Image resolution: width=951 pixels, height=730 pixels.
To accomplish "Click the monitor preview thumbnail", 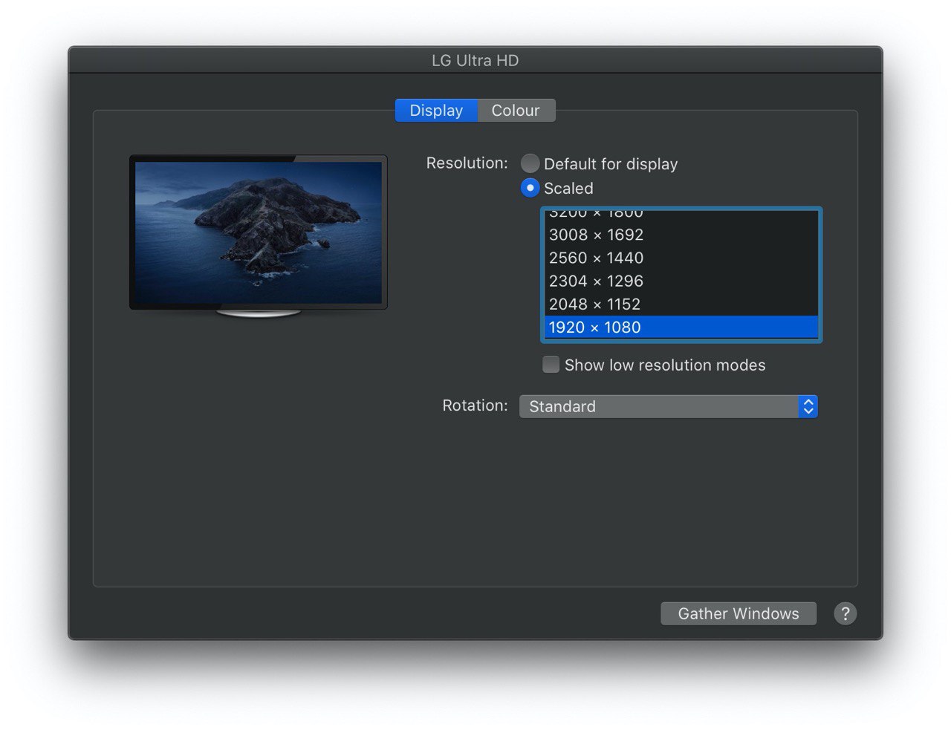I will [259, 235].
